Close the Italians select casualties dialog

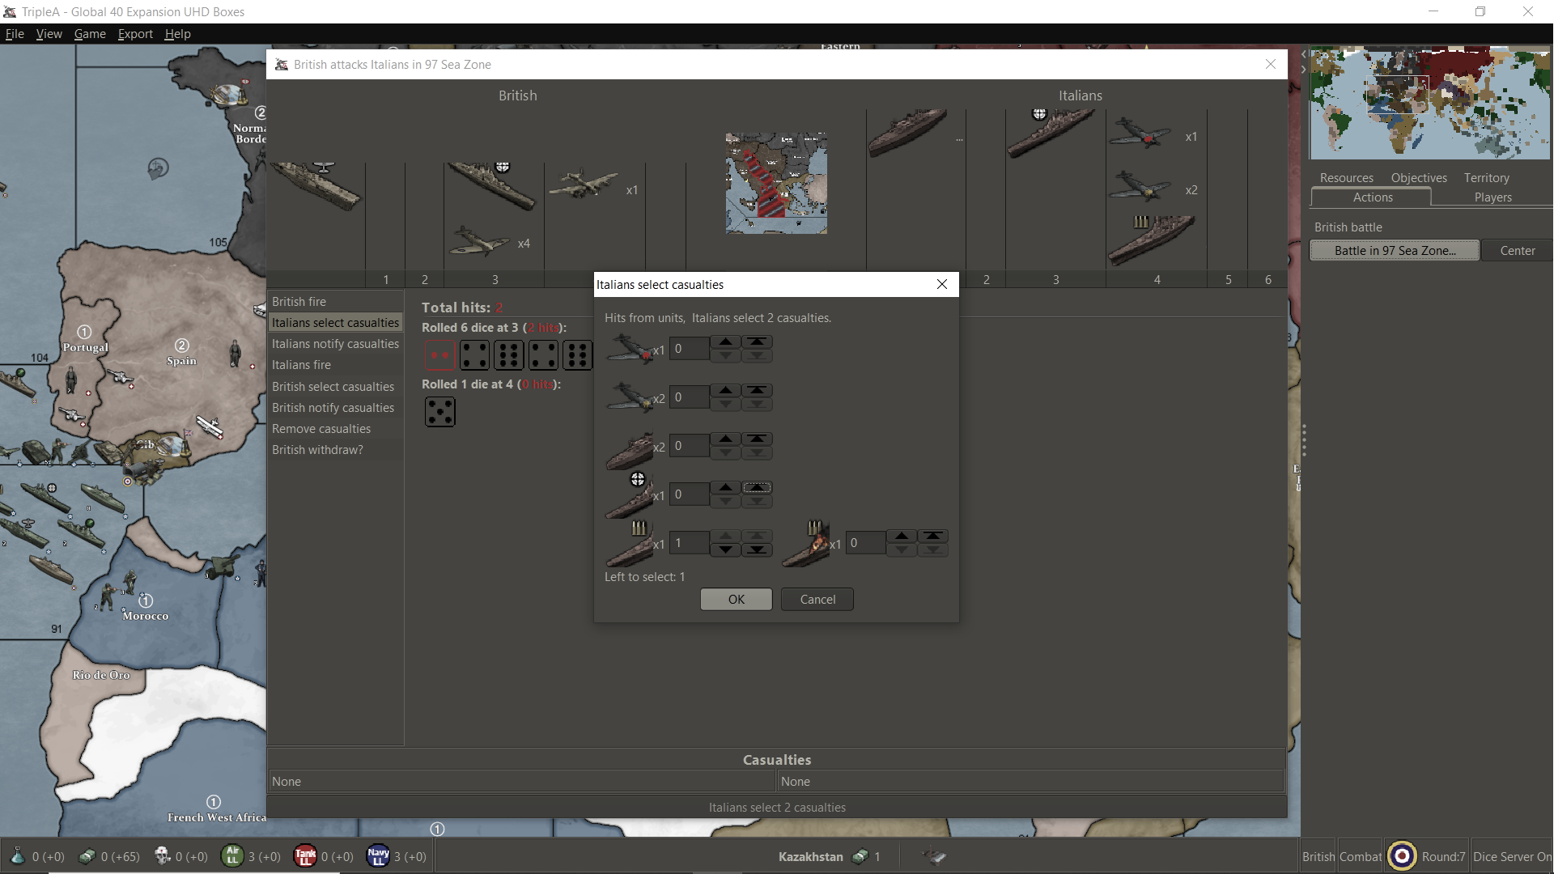point(941,284)
